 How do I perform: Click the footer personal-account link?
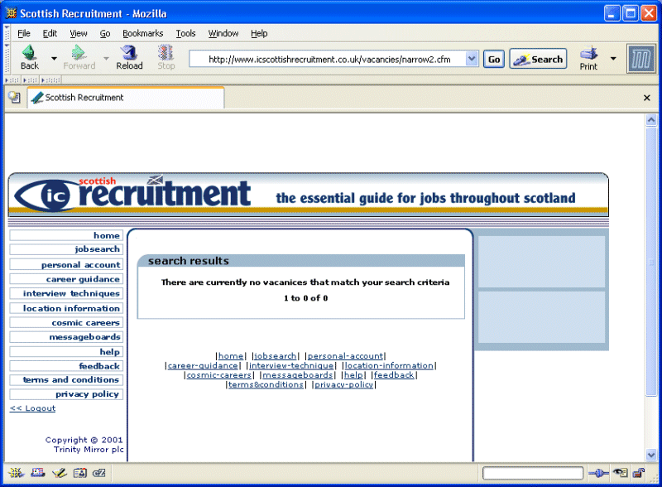click(x=345, y=356)
